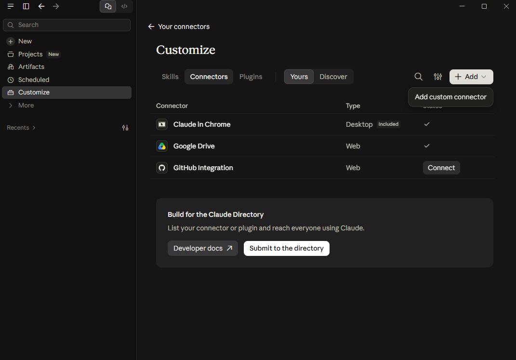Click the GitHub Integration icon

162,168
